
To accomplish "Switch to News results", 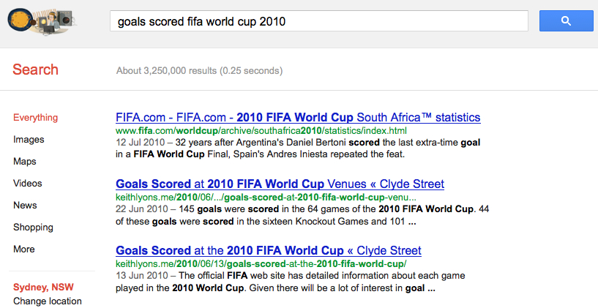I will [25, 205].
